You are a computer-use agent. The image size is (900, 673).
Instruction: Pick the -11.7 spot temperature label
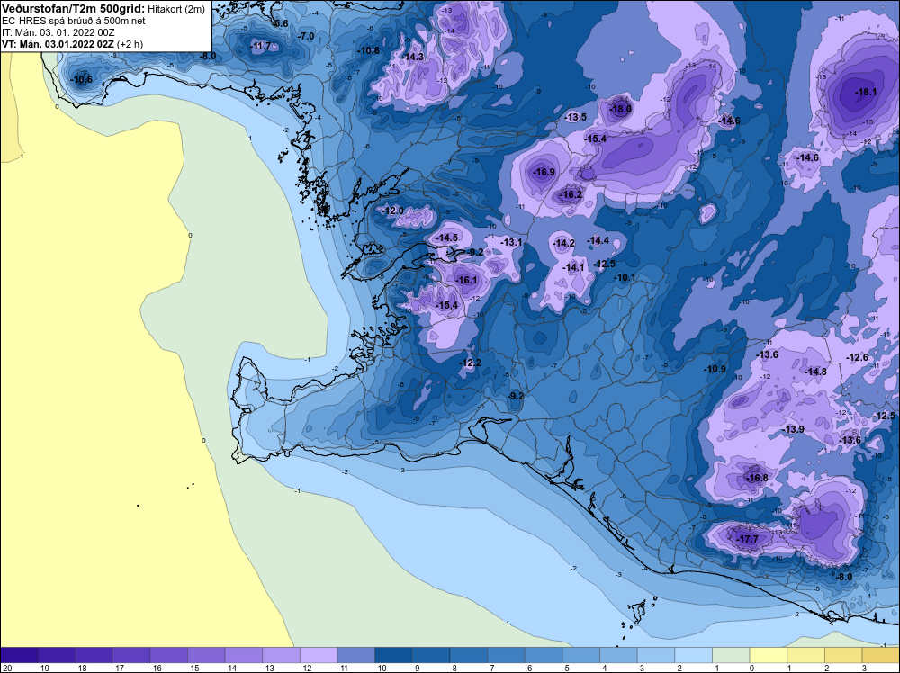coord(261,46)
